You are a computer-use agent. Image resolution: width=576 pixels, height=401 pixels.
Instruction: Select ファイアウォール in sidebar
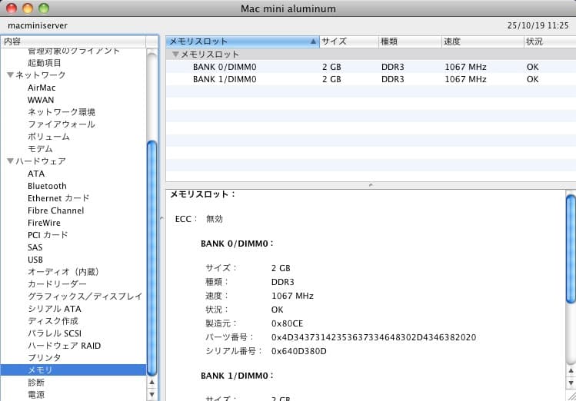pyautogui.click(x=62, y=124)
